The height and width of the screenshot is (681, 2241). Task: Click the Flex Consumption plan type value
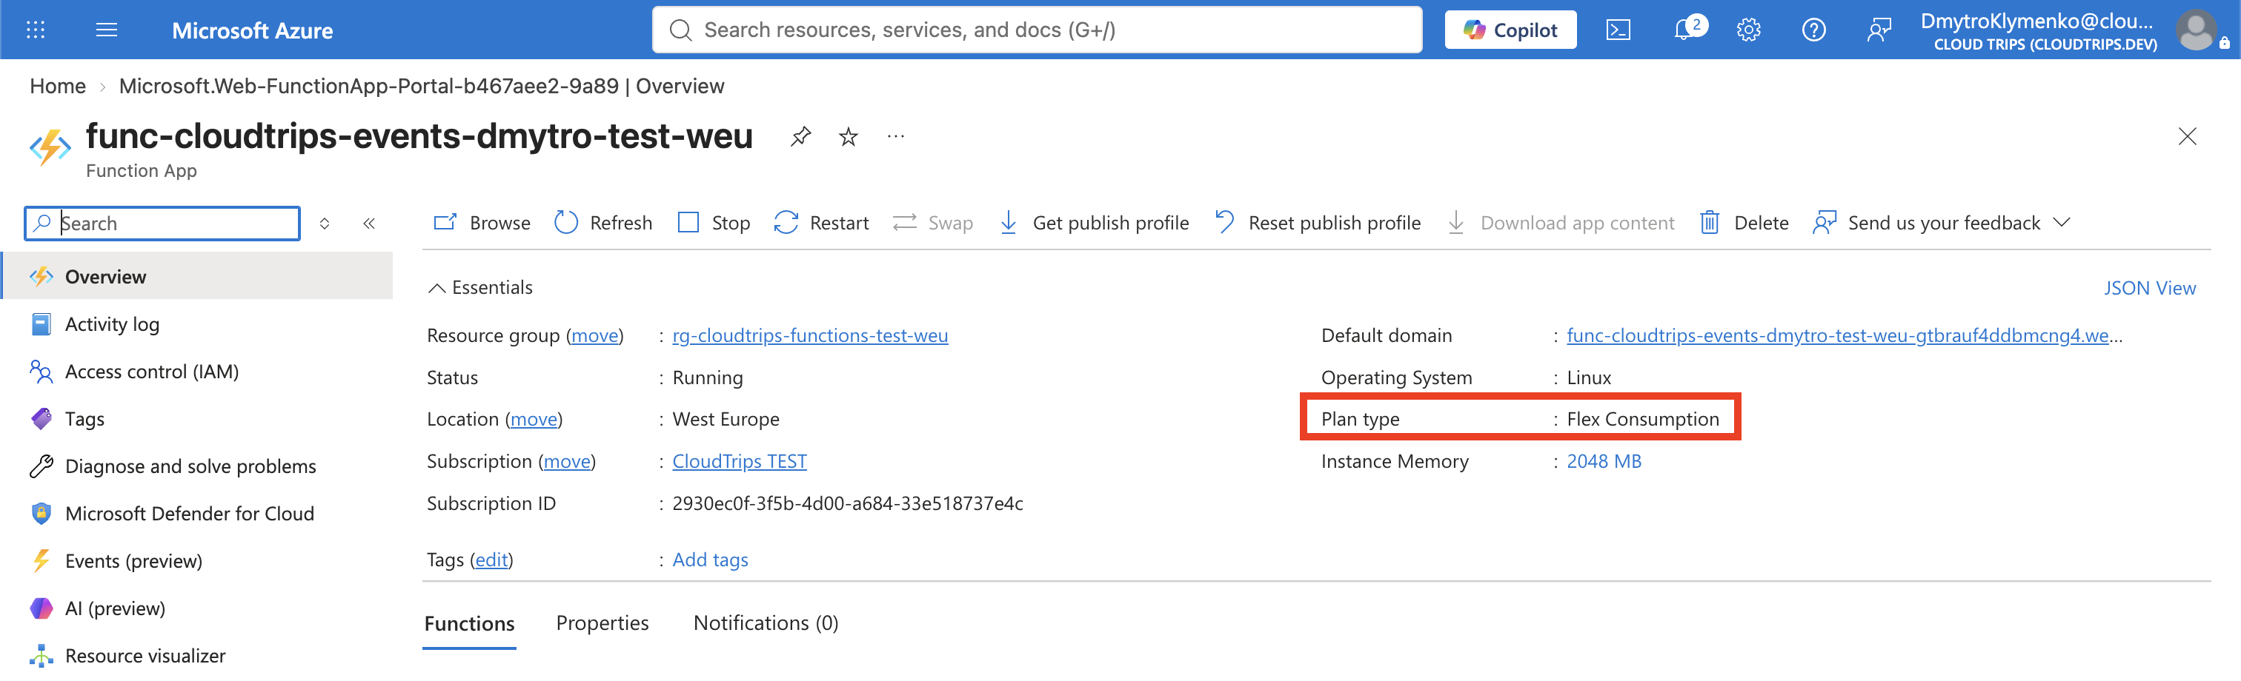(x=1642, y=420)
